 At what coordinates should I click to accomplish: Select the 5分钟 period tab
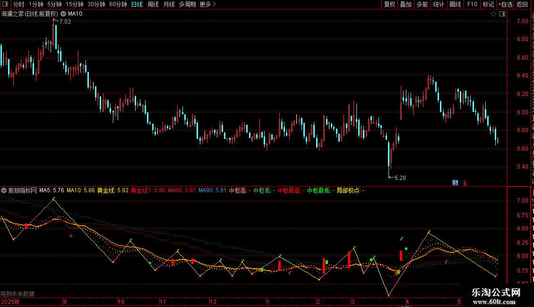tap(54, 4)
